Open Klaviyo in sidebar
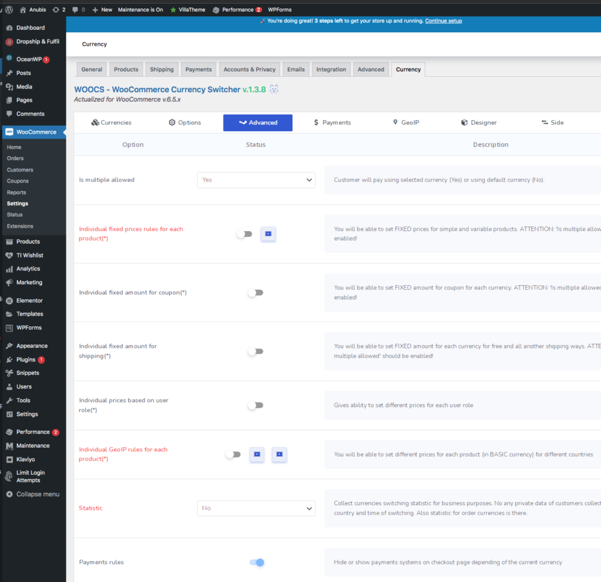Screen dimensions: 601x582 pos(25,459)
